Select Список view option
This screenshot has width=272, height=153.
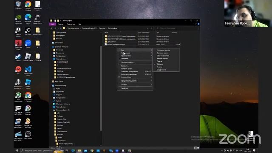pos(166,61)
